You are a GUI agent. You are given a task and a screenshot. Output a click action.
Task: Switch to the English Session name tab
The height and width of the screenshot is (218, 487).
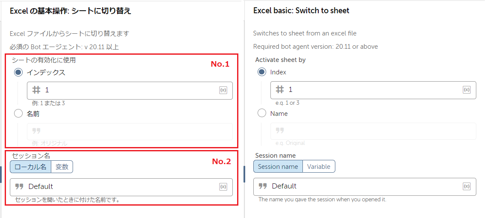[278, 166]
